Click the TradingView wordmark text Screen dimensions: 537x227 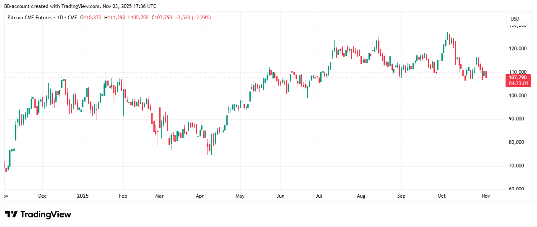coord(46,214)
